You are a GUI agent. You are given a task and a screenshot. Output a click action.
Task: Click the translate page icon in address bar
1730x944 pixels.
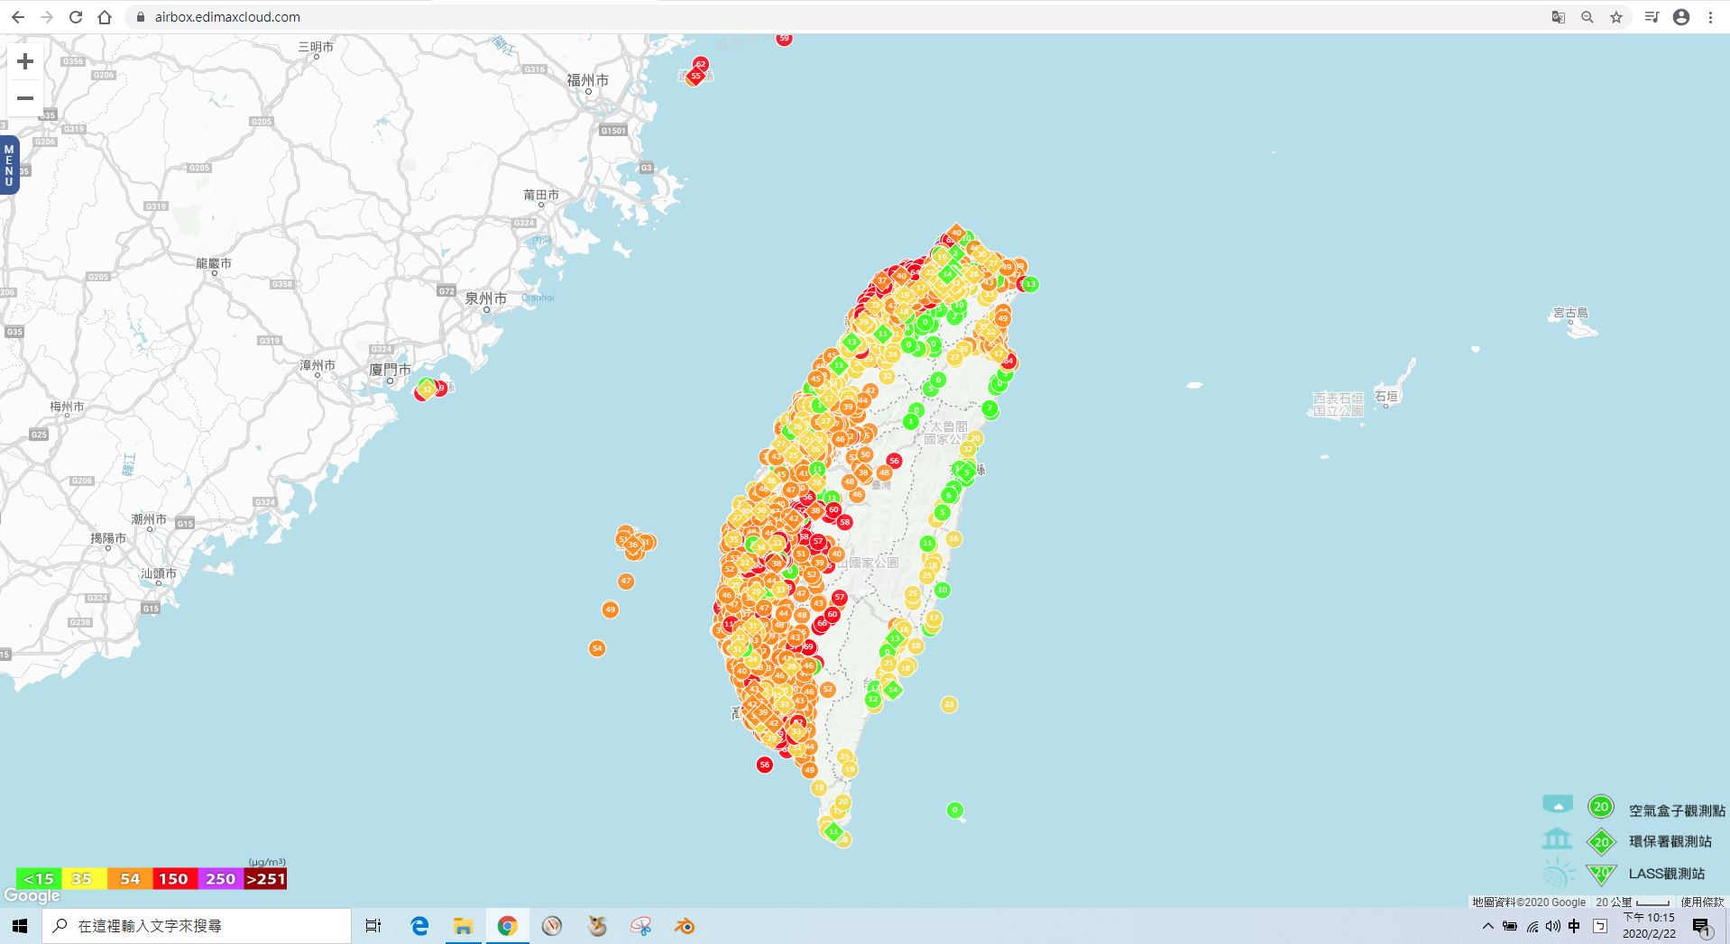(x=1558, y=17)
